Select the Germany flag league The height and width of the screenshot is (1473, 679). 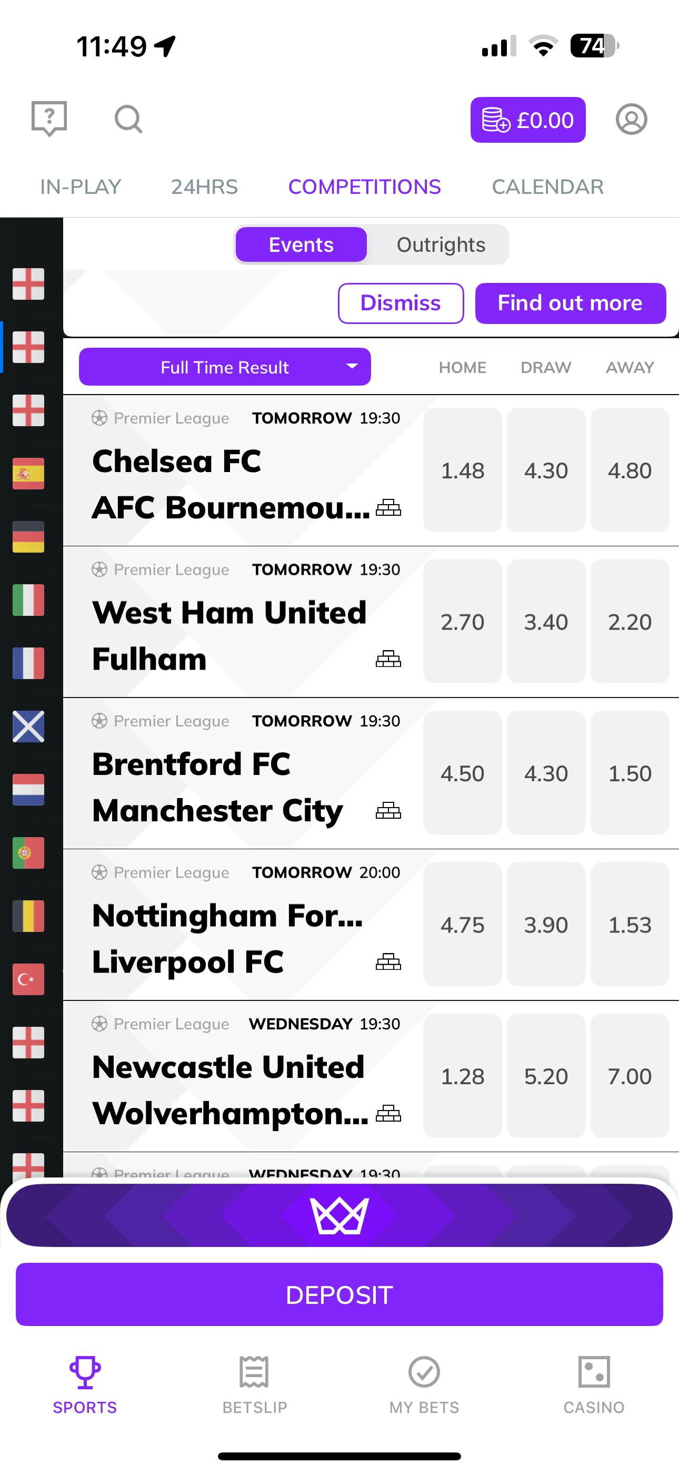pos(28,536)
